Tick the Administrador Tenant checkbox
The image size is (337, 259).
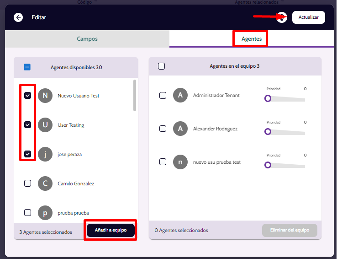(x=163, y=95)
